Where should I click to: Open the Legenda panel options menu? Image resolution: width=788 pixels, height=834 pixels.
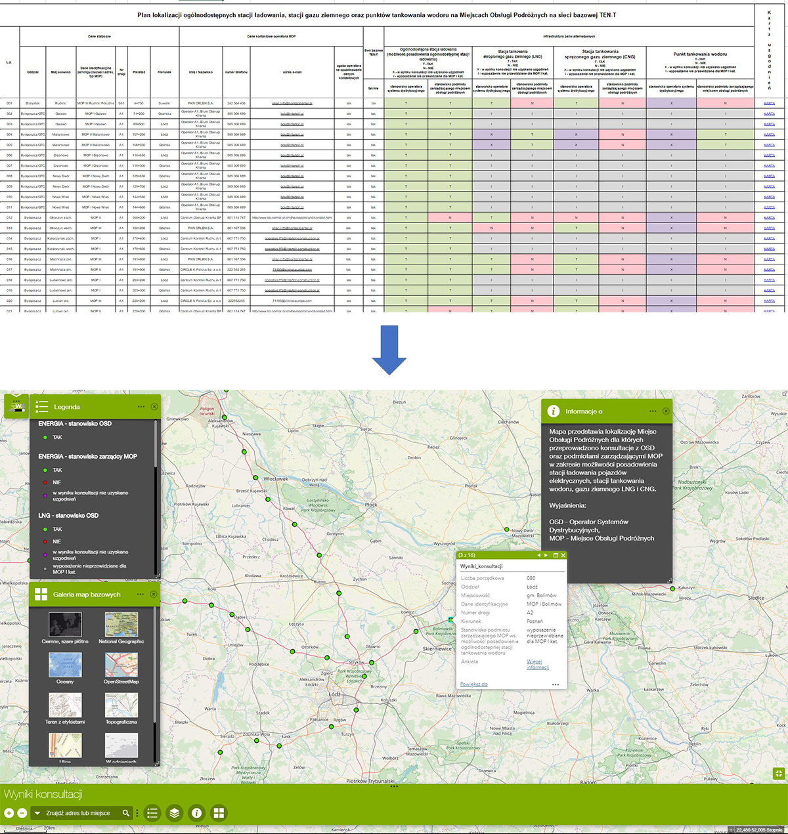click(141, 407)
